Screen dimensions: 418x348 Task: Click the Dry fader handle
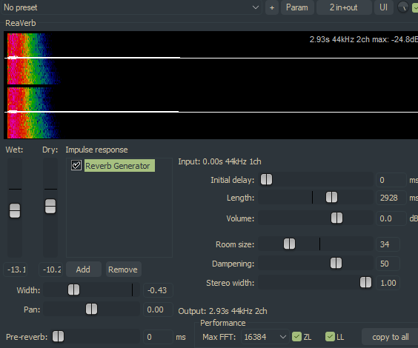[50, 206]
